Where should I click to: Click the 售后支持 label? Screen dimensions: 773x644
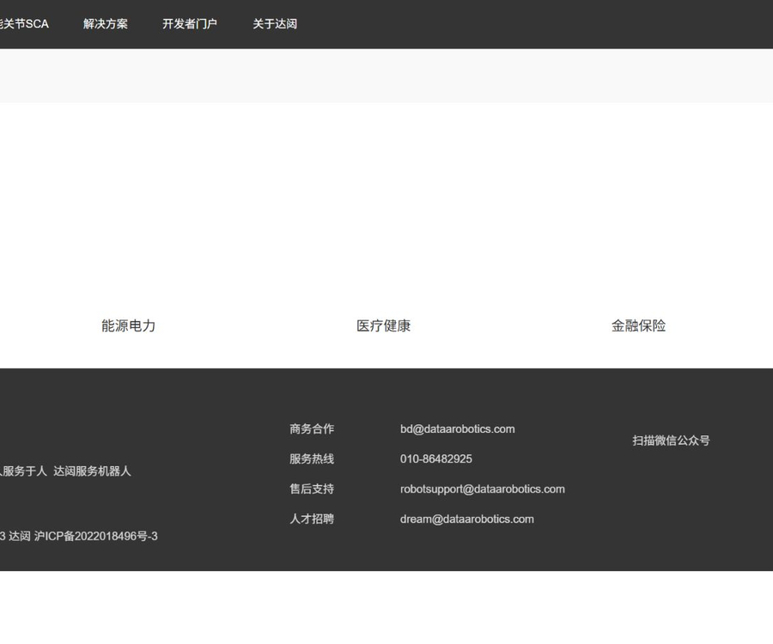312,489
